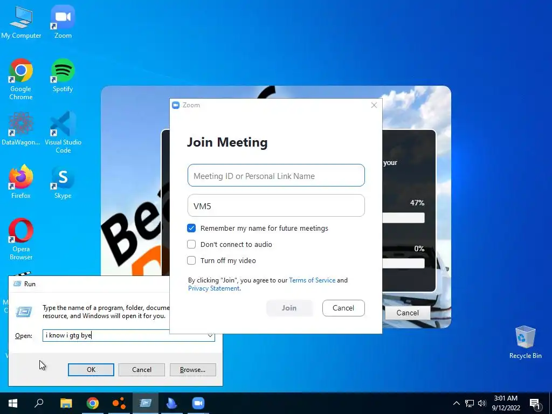The width and height of the screenshot is (552, 414).
Task: Click the blue sail app in taskbar
Action: pyautogui.click(x=172, y=403)
